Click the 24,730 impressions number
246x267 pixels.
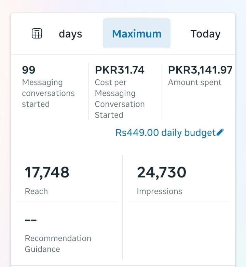[162, 172]
